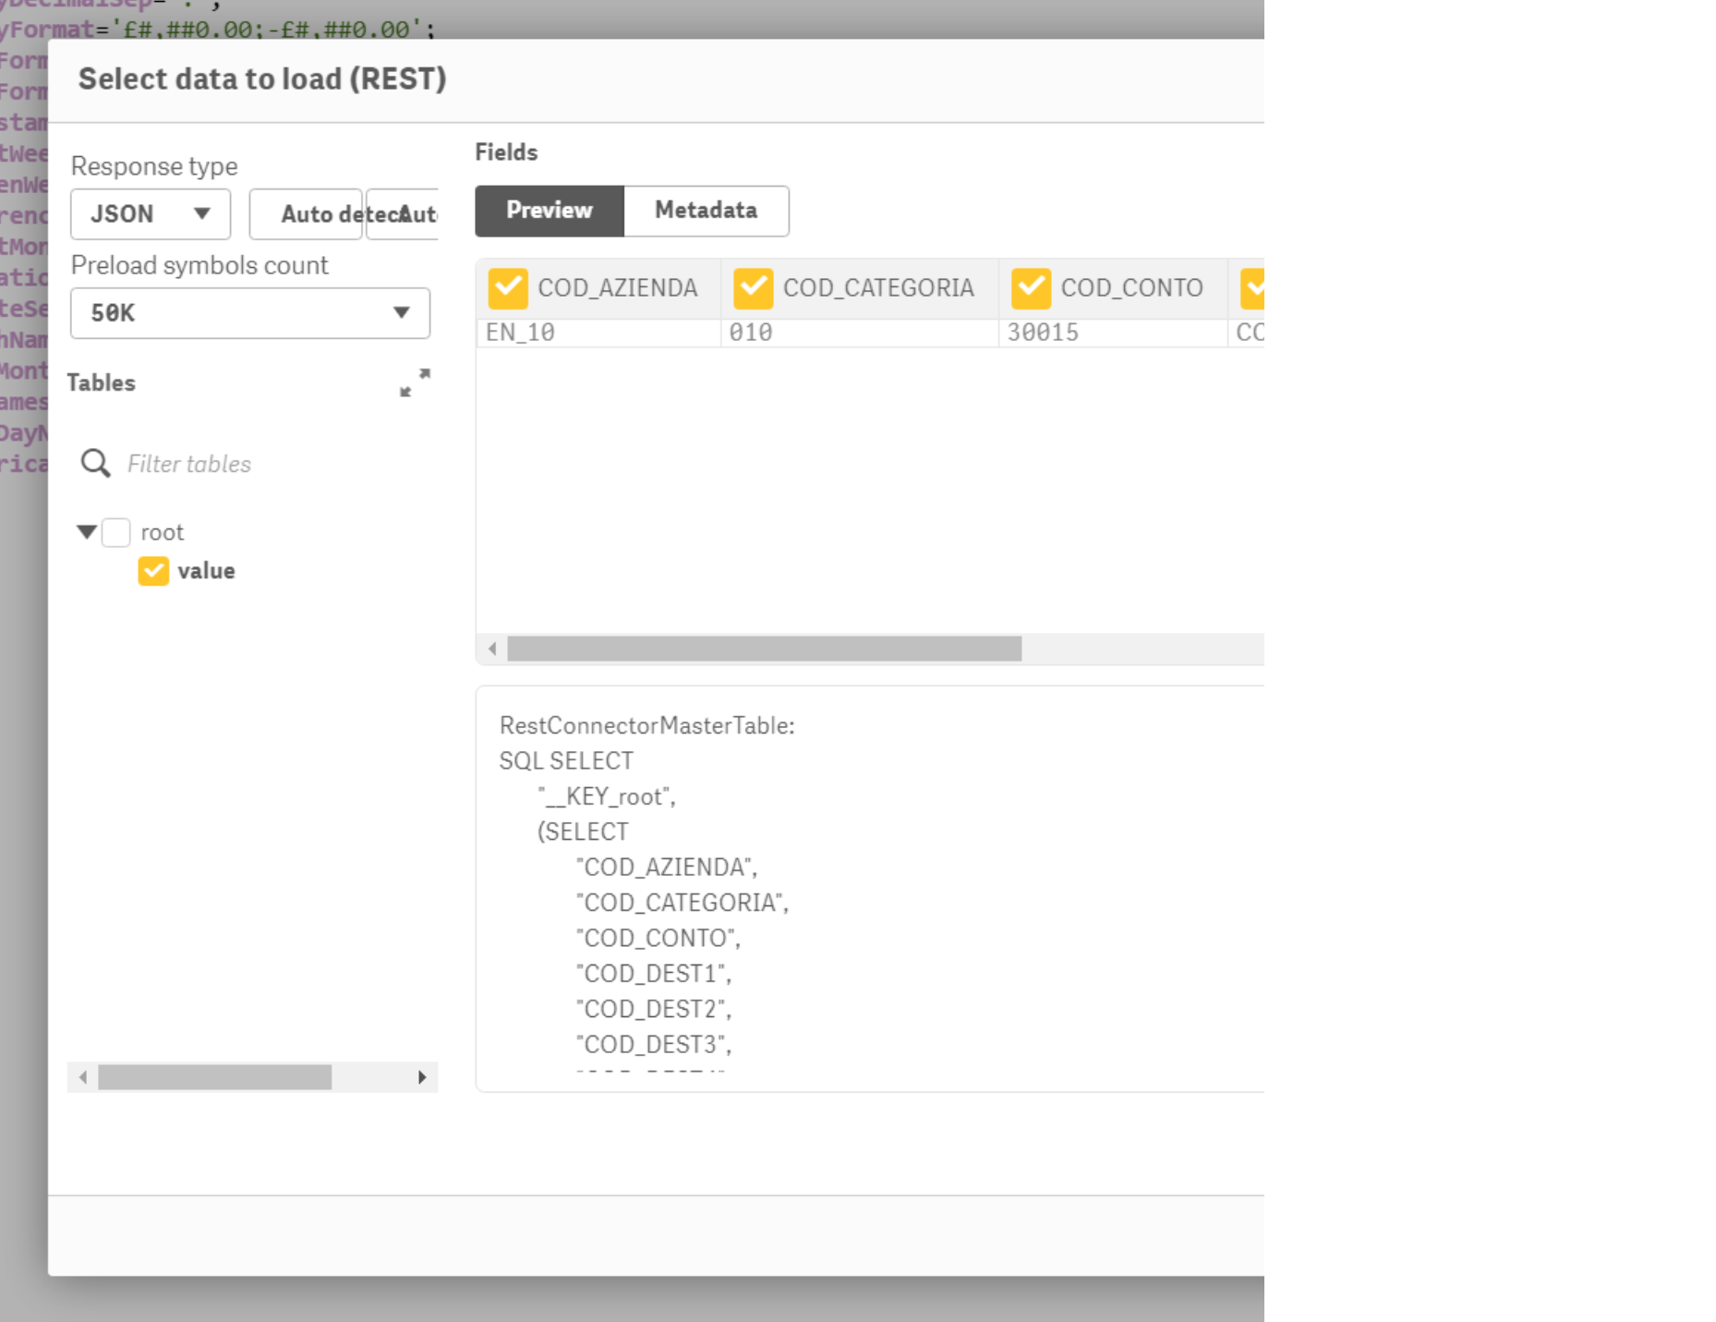Image resolution: width=1716 pixels, height=1322 pixels.
Task: Collapse the root tree node
Action: click(x=87, y=532)
